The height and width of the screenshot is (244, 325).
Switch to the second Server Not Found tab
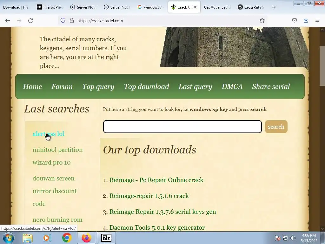point(117,7)
